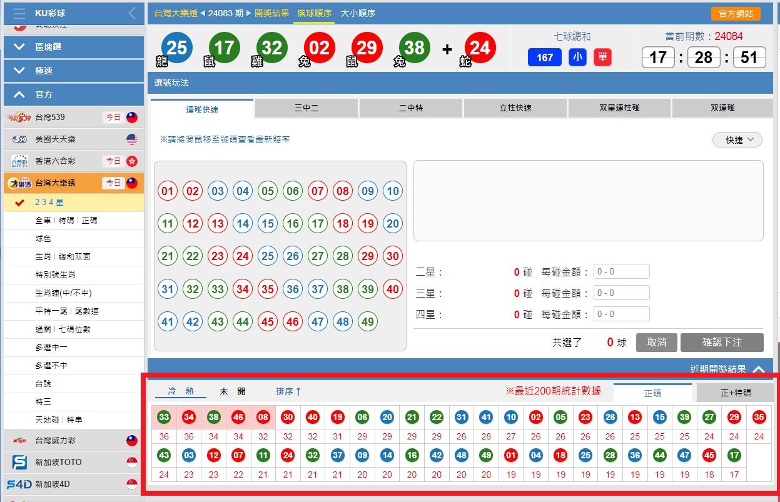The height and width of the screenshot is (502, 780).
Task: Switch to the 正+特碼 statistics tab
Action: pyautogui.click(x=736, y=393)
